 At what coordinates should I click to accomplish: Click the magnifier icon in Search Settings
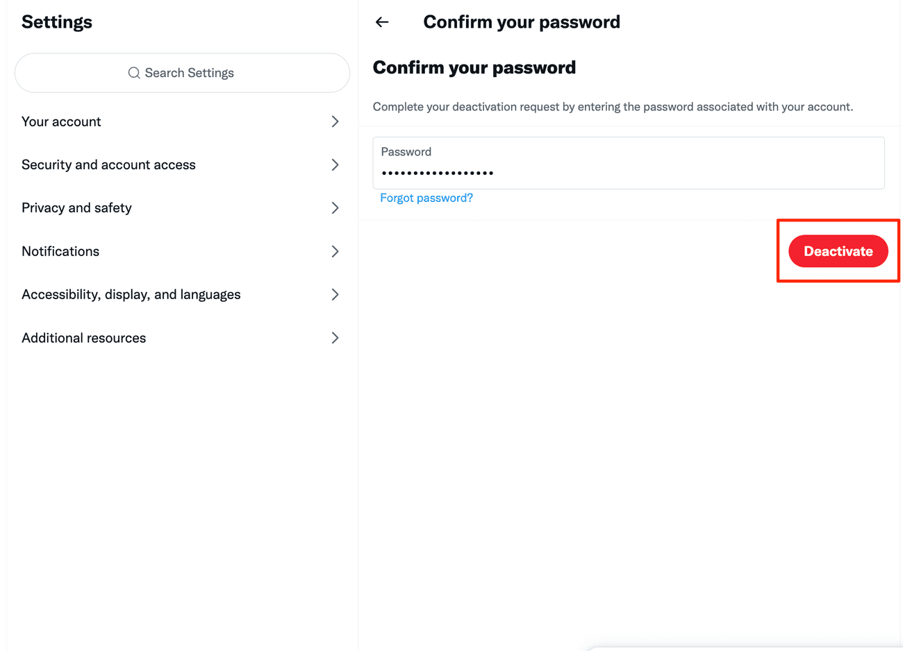134,73
